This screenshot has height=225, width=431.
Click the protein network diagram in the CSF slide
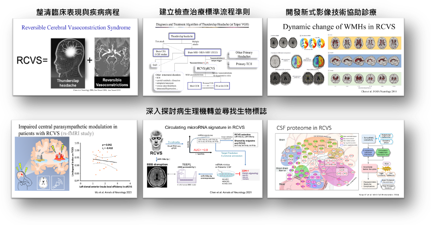(x=317, y=162)
